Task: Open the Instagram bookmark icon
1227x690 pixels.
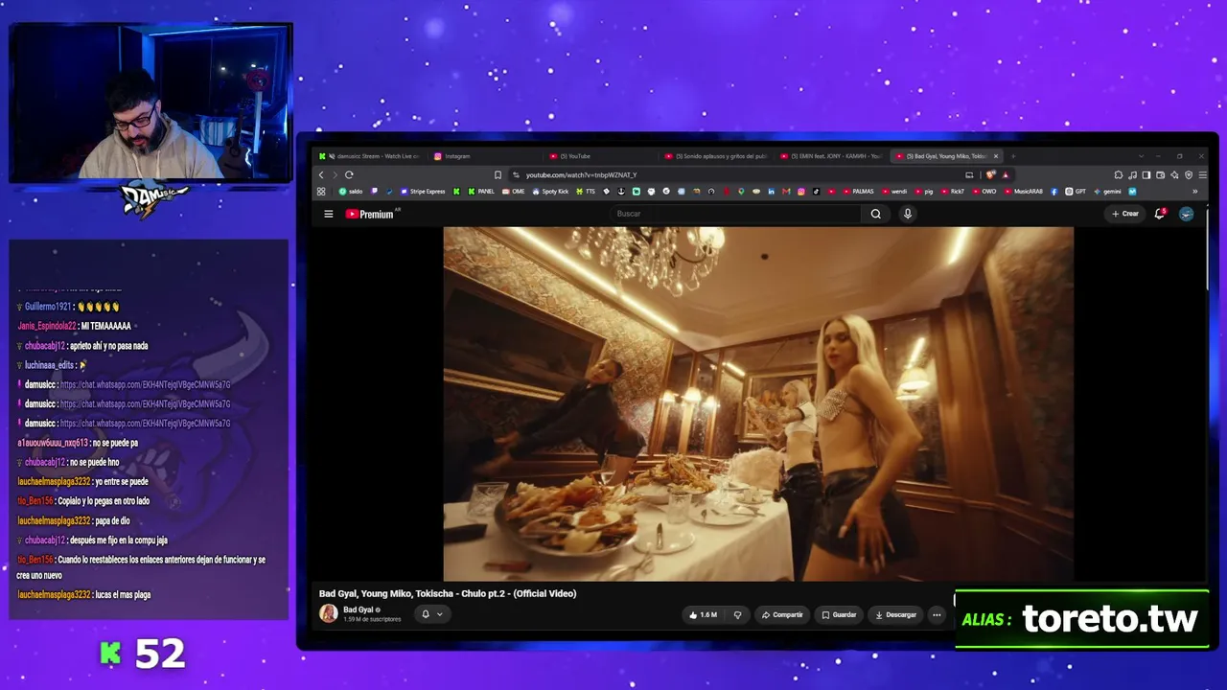Action: [x=801, y=192]
